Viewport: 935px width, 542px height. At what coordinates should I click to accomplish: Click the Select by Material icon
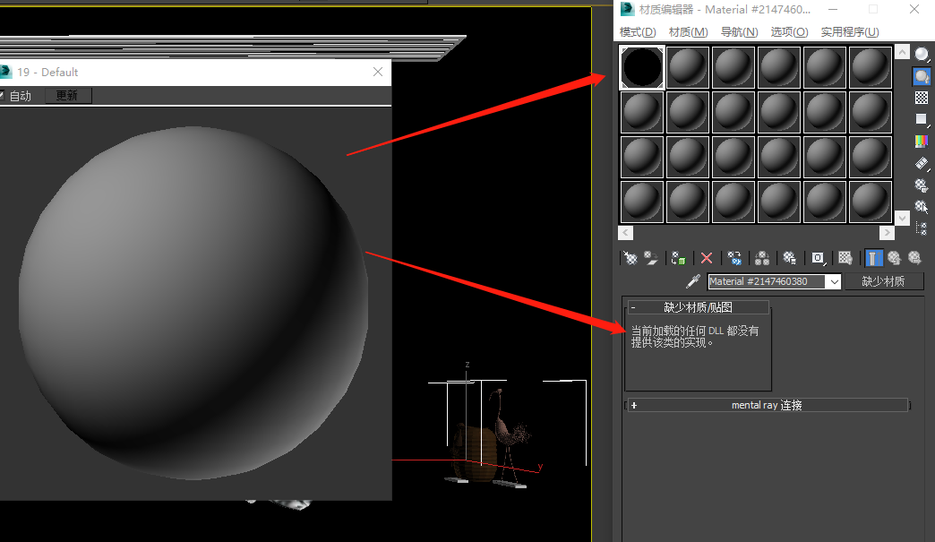(x=922, y=207)
